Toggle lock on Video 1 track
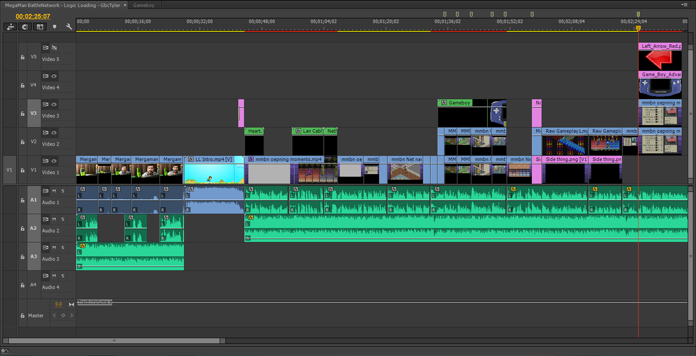 tap(23, 171)
